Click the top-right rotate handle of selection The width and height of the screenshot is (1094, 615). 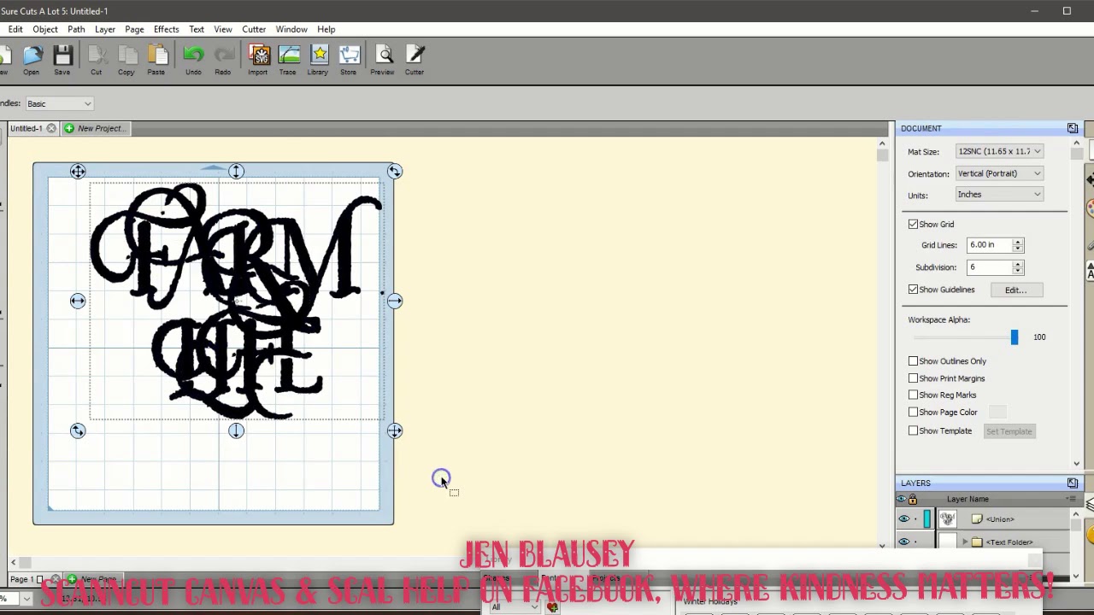(x=394, y=172)
